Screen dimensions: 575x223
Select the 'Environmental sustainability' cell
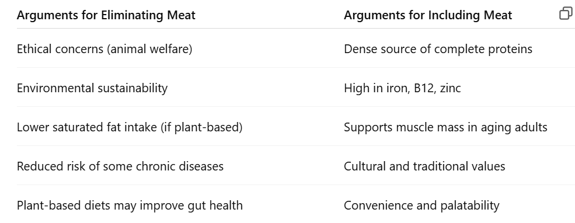(92, 88)
